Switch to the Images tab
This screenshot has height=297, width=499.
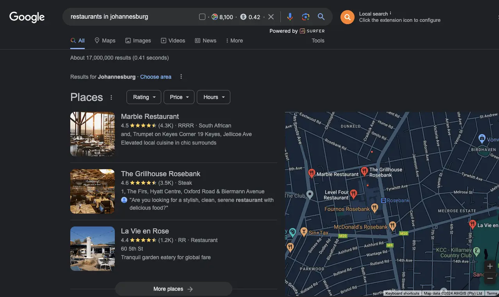(138, 41)
